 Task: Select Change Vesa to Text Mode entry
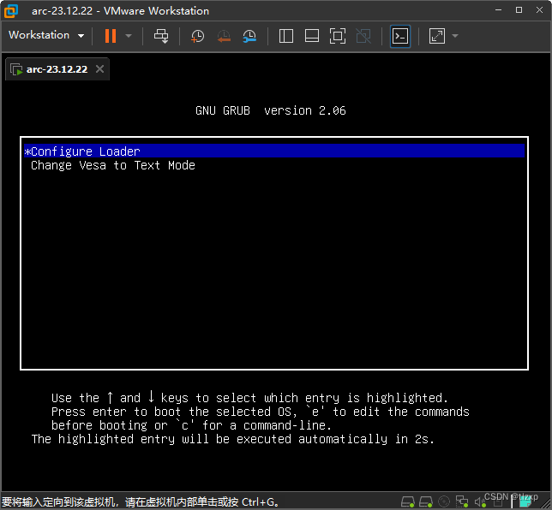pyautogui.click(x=112, y=165)
